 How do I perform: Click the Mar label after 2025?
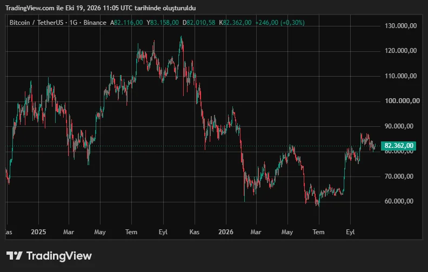tap(69, 232)
